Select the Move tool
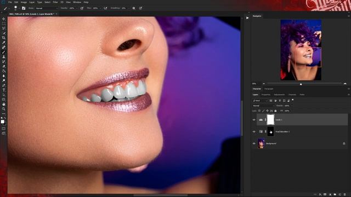Image resolution: width=351 pixels, height=197 pixels. click(4, 19)
